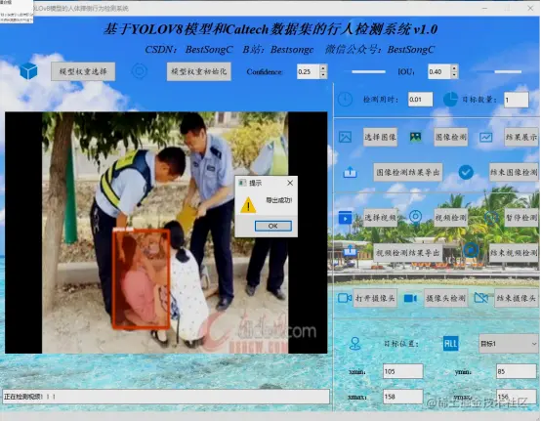Click the crossed-out camera icon beside 结束摄像头
This screenshot has width=541, height=422.
[481, 298]
